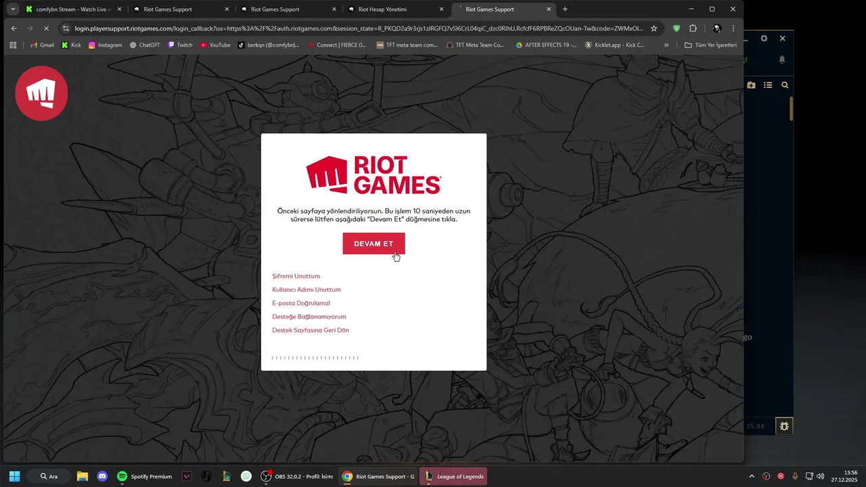Bookmark this page with the star
This screenshot has width=866, height=487.
tap(654, 28)
